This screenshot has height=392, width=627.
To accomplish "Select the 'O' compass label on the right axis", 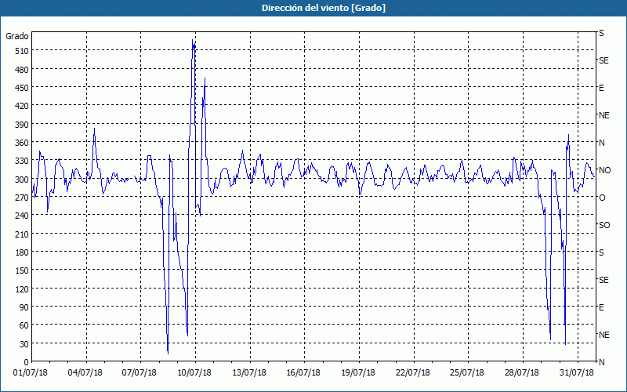I will pos(602,198).
